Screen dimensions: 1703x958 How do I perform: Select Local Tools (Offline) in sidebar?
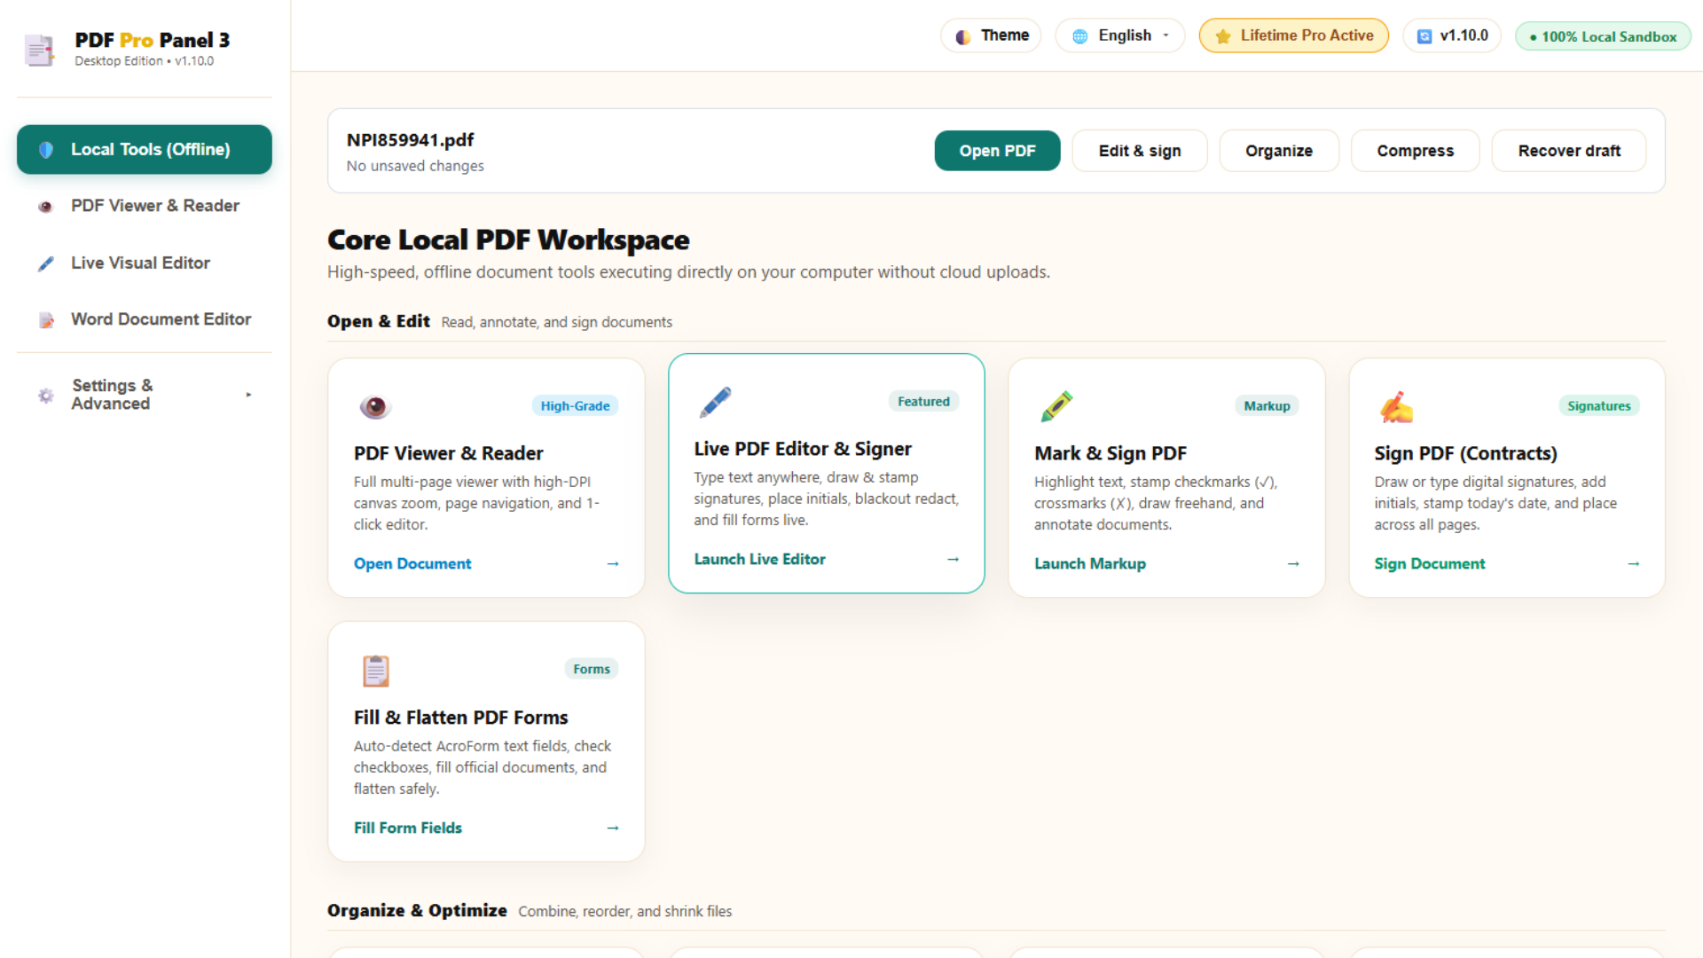pyautogui.click(x=145, y=149)
